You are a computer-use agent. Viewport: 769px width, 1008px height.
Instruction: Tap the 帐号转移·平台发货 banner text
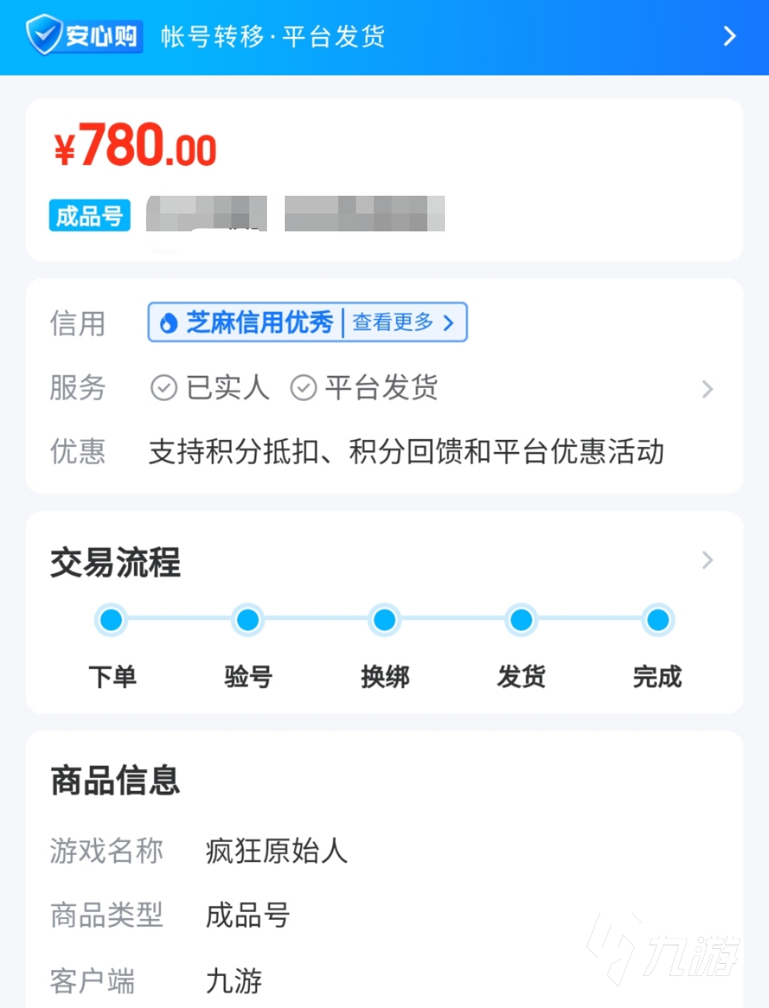point(273,36)
